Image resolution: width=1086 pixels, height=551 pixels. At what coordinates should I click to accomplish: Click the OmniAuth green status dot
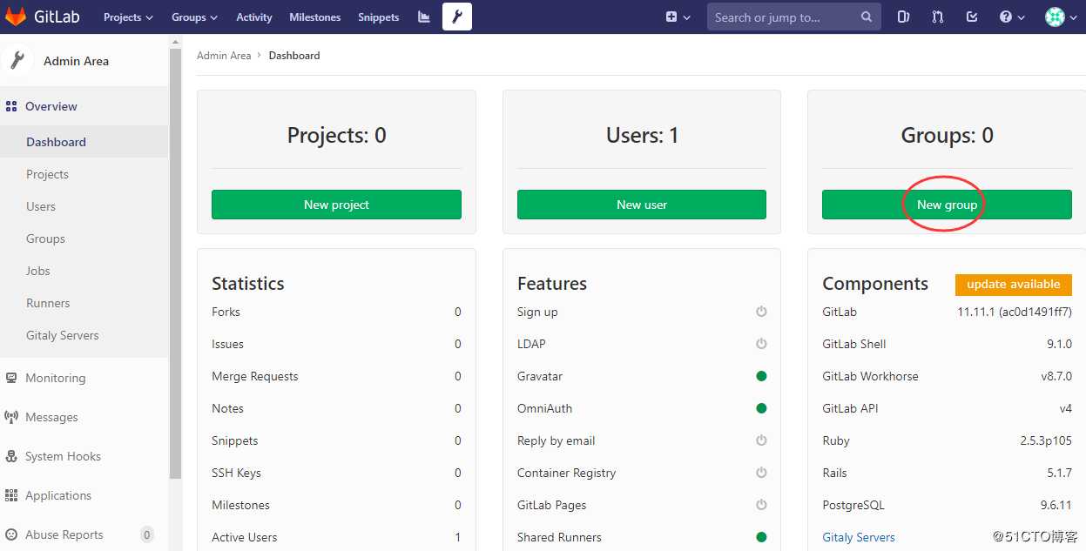coord(761,408)
